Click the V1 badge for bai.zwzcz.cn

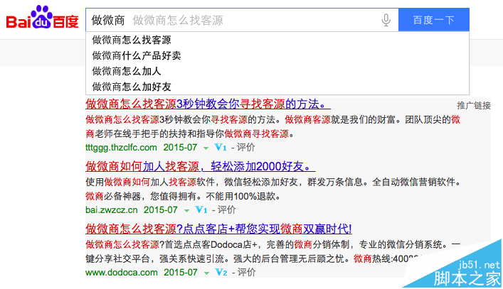point(201,210)
